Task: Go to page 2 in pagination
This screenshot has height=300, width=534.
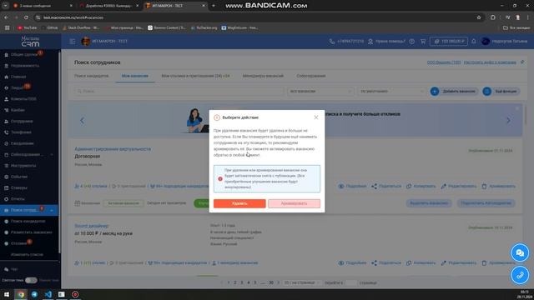Action: coord(235,282)
